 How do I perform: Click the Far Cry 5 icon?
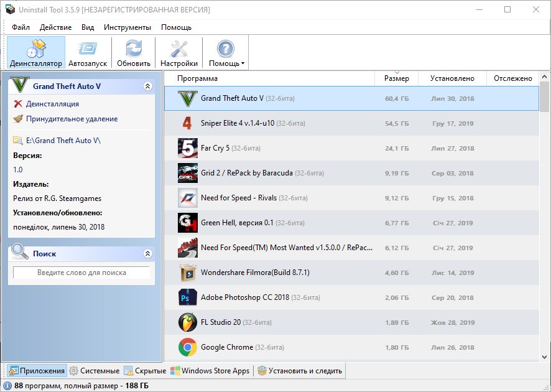(188, 148)
